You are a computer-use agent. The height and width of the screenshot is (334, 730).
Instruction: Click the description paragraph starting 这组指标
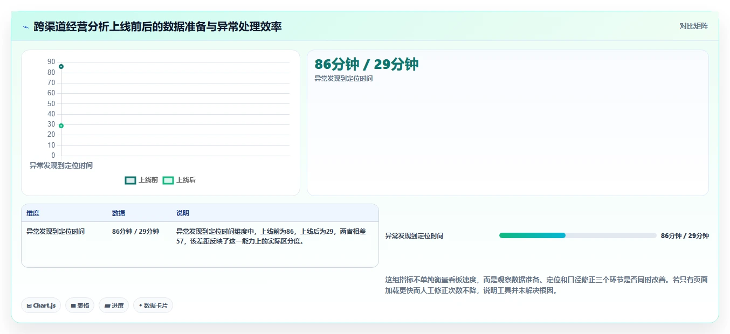(x=546, y=285)
